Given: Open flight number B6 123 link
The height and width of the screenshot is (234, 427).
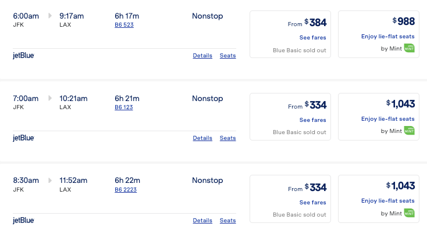Looking at the screenshot, I should coord(123,107).
